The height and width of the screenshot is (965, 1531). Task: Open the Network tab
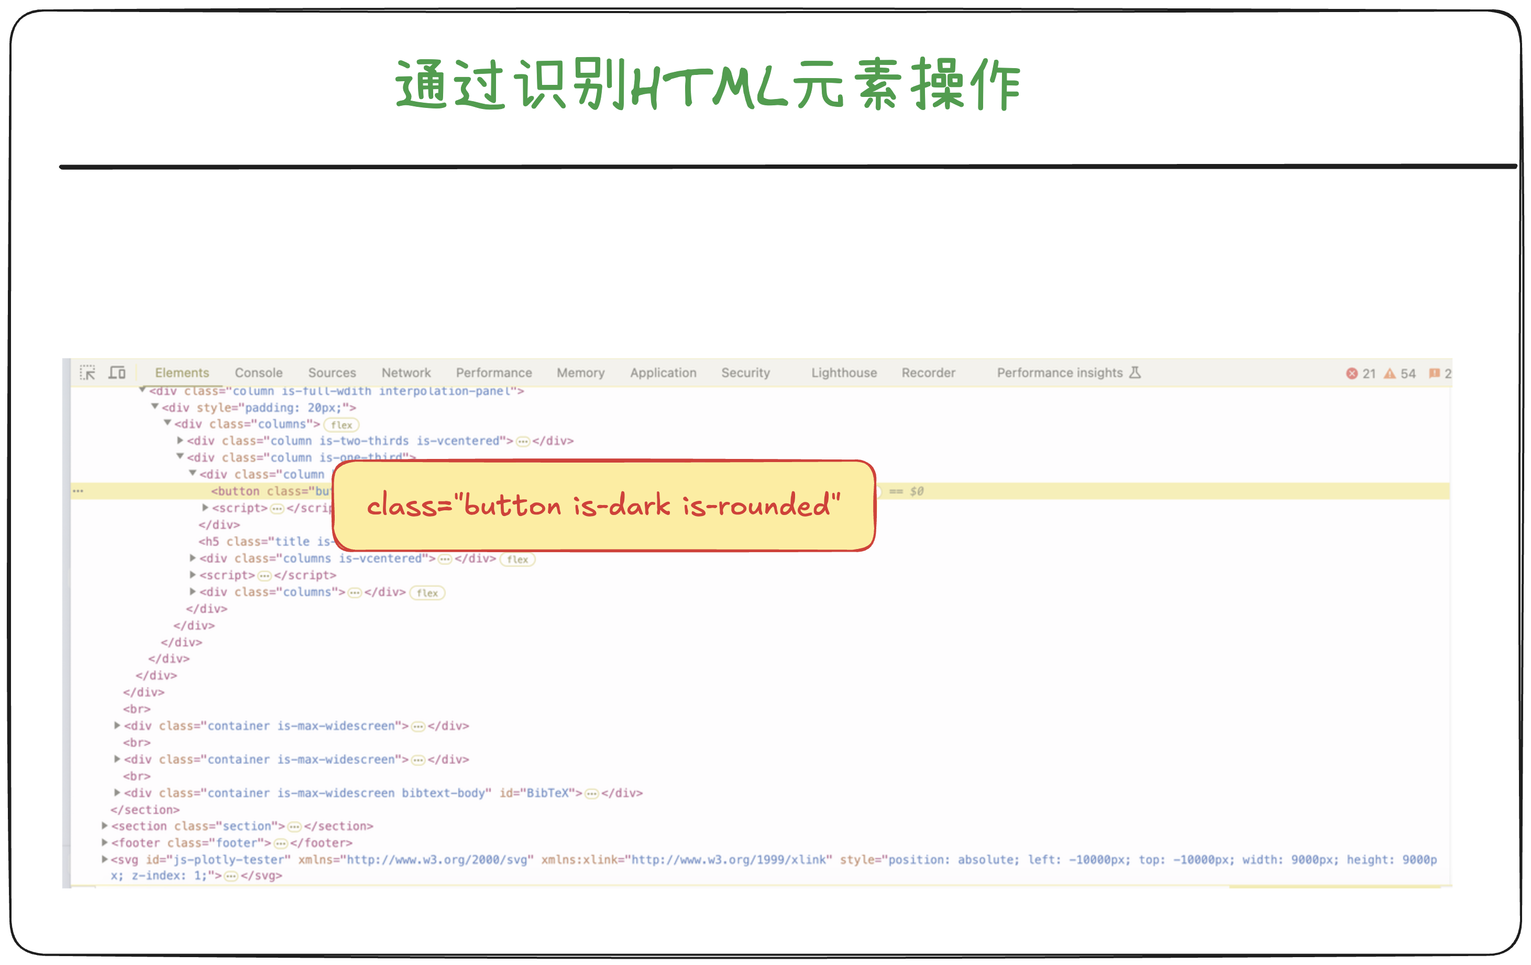405,373
